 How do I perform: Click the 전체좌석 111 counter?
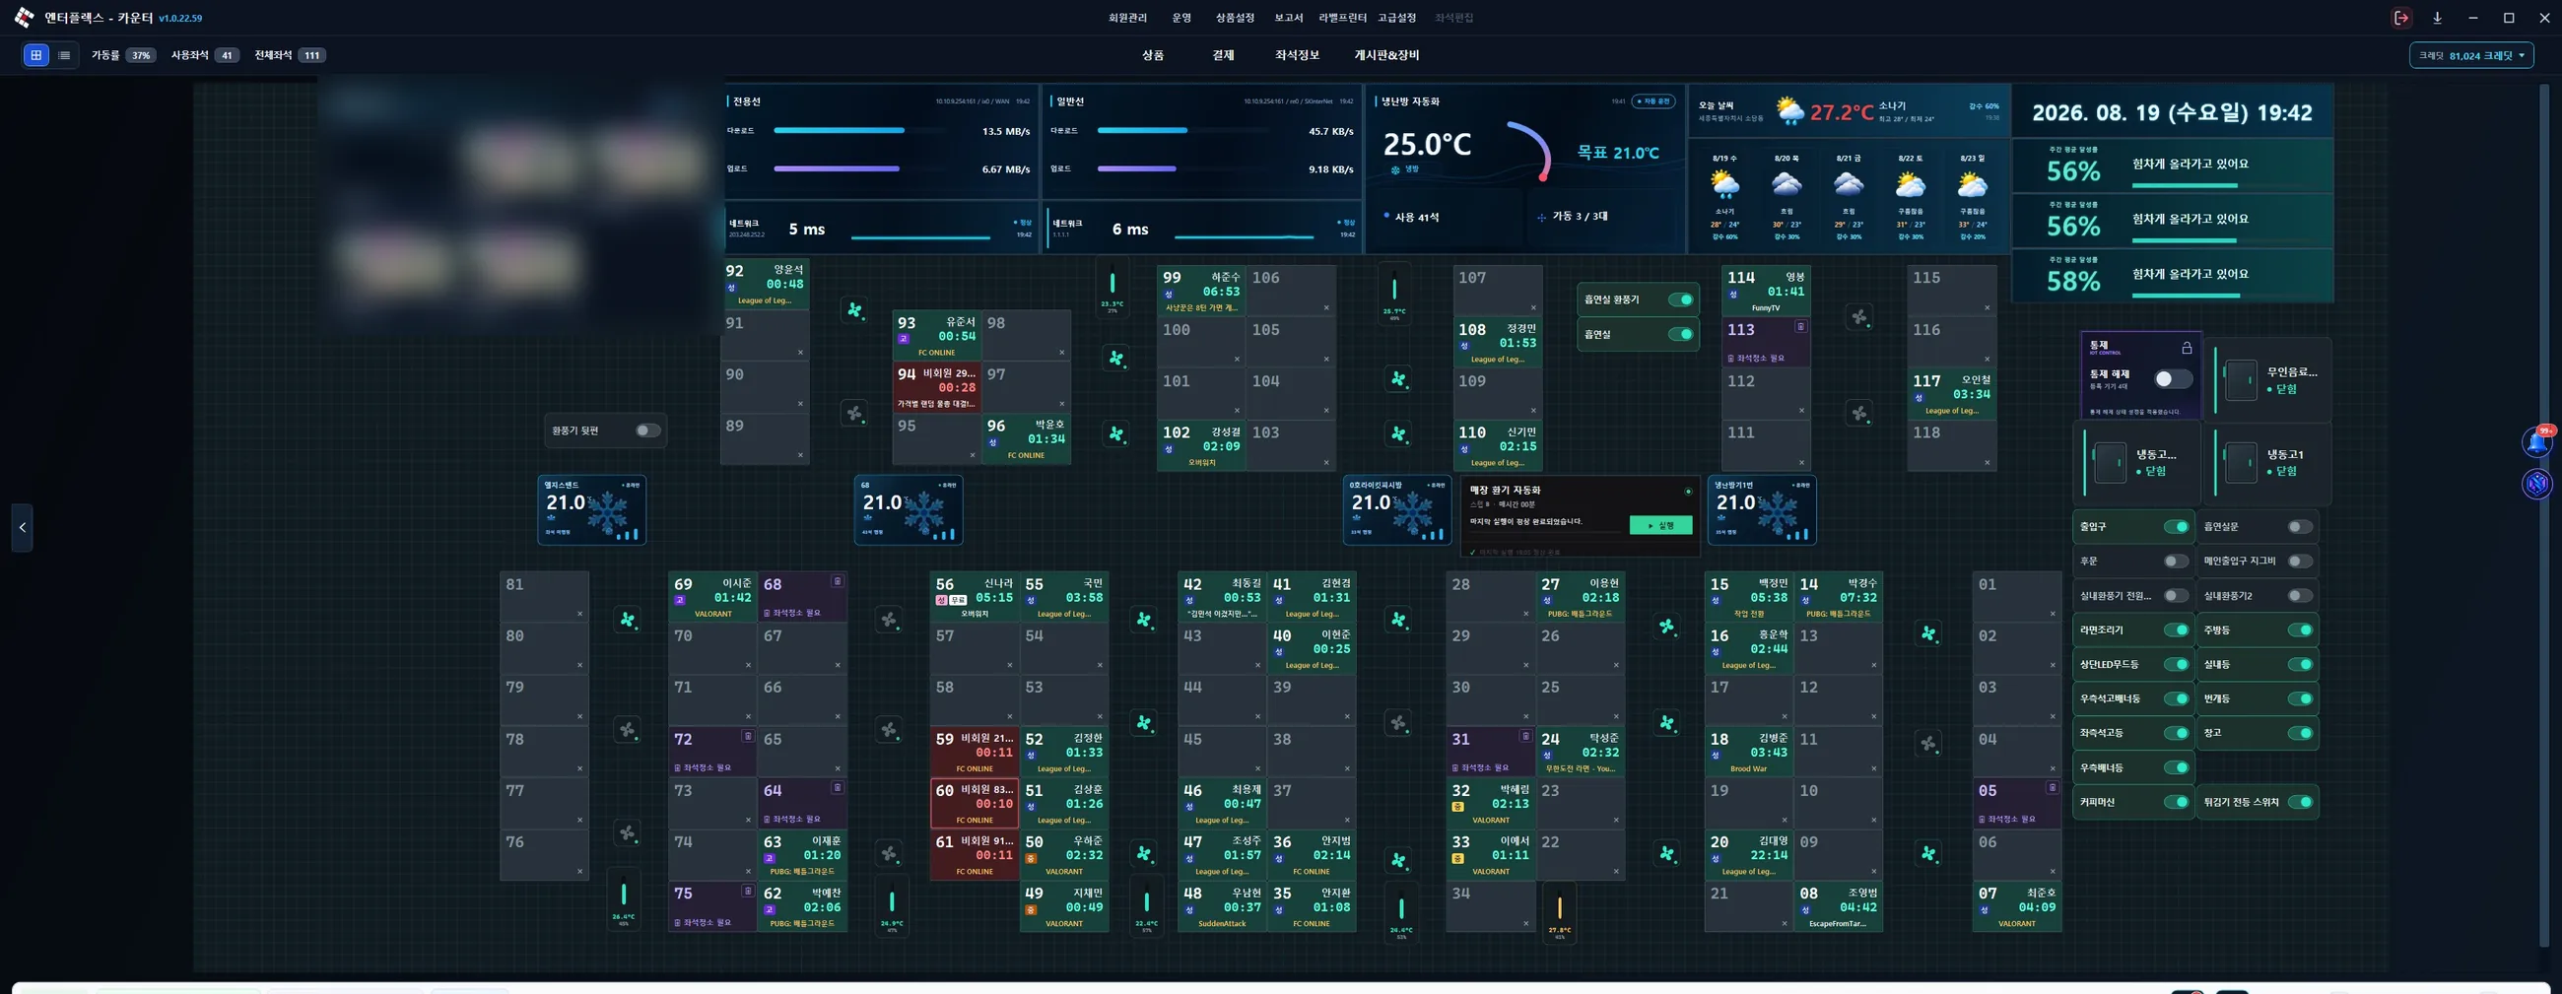[290, 56]
